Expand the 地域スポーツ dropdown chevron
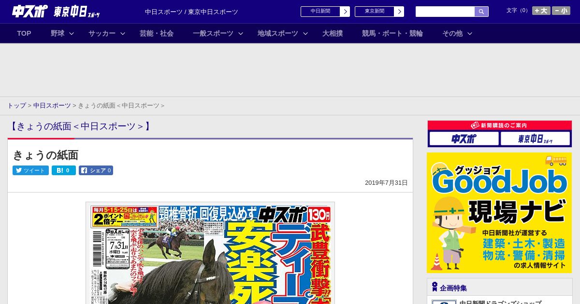580x304 pixels. [305, 33]
